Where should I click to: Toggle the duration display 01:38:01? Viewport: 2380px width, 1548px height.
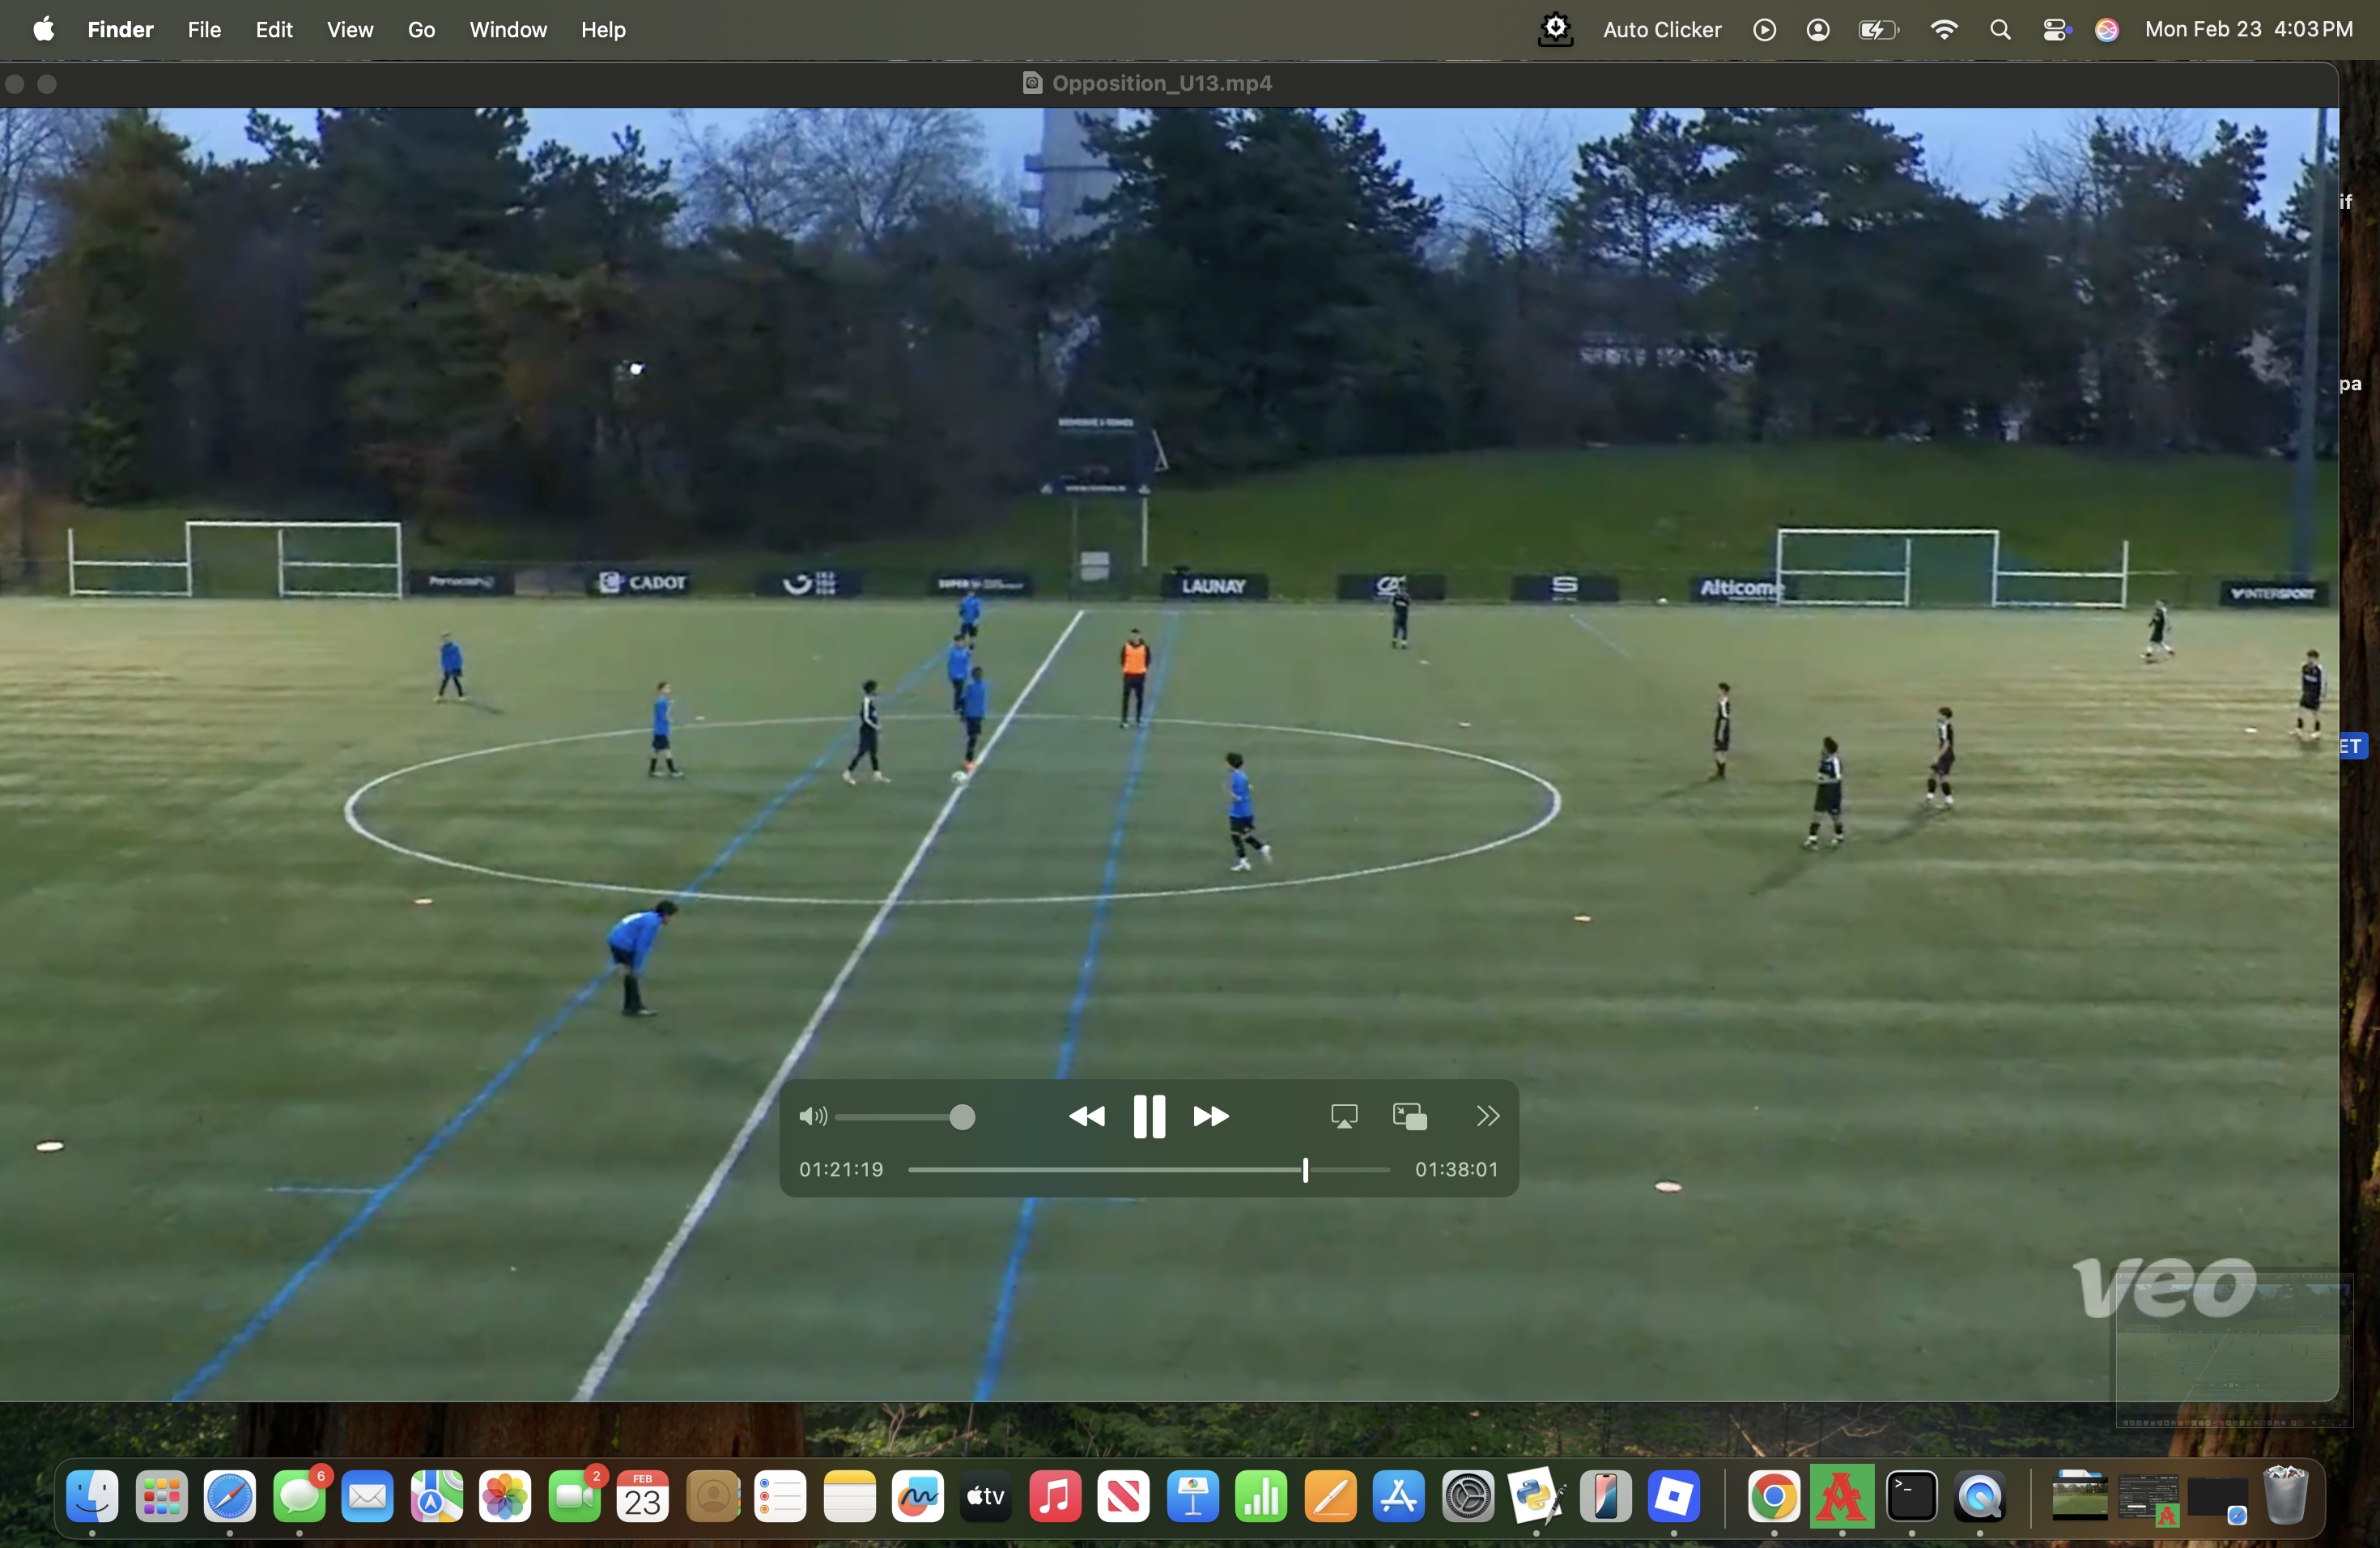(x=1456, y=1169)
